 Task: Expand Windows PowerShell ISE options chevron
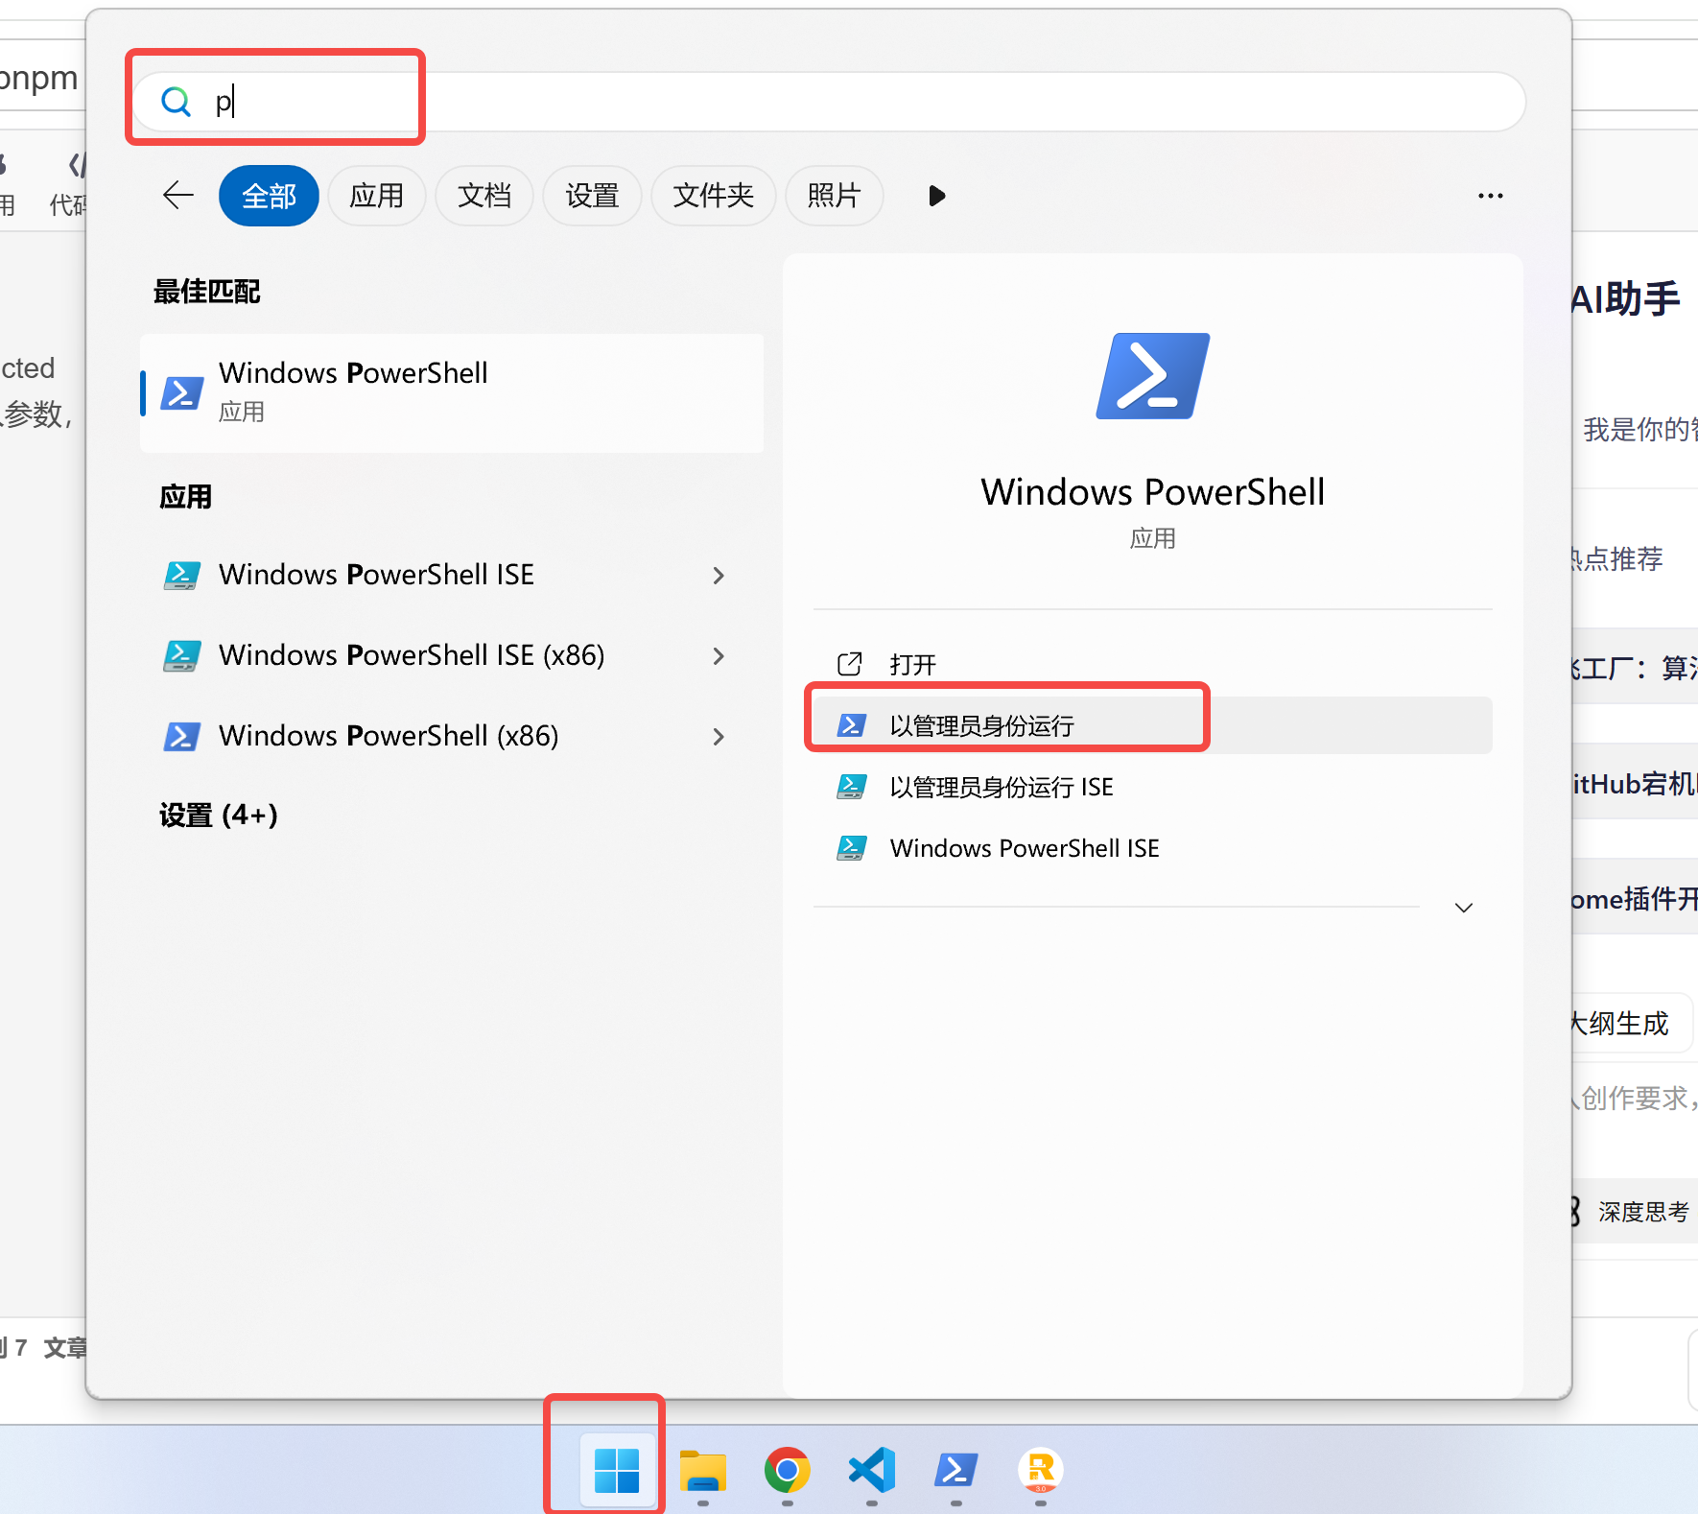(719, 576)
